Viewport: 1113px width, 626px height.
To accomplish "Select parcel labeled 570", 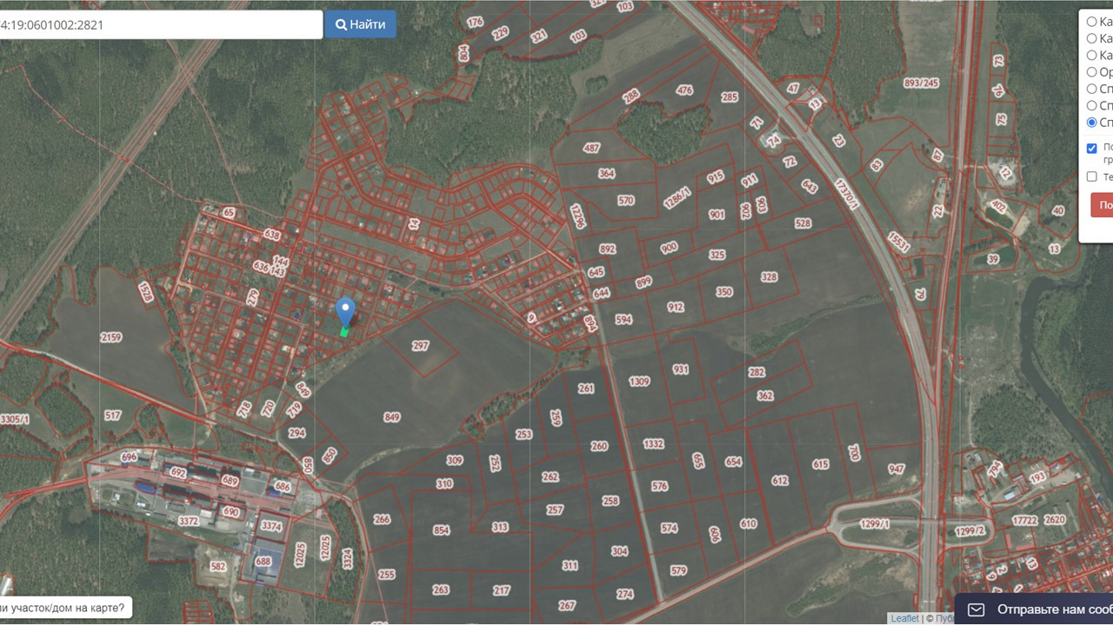I will pos(626,201).
